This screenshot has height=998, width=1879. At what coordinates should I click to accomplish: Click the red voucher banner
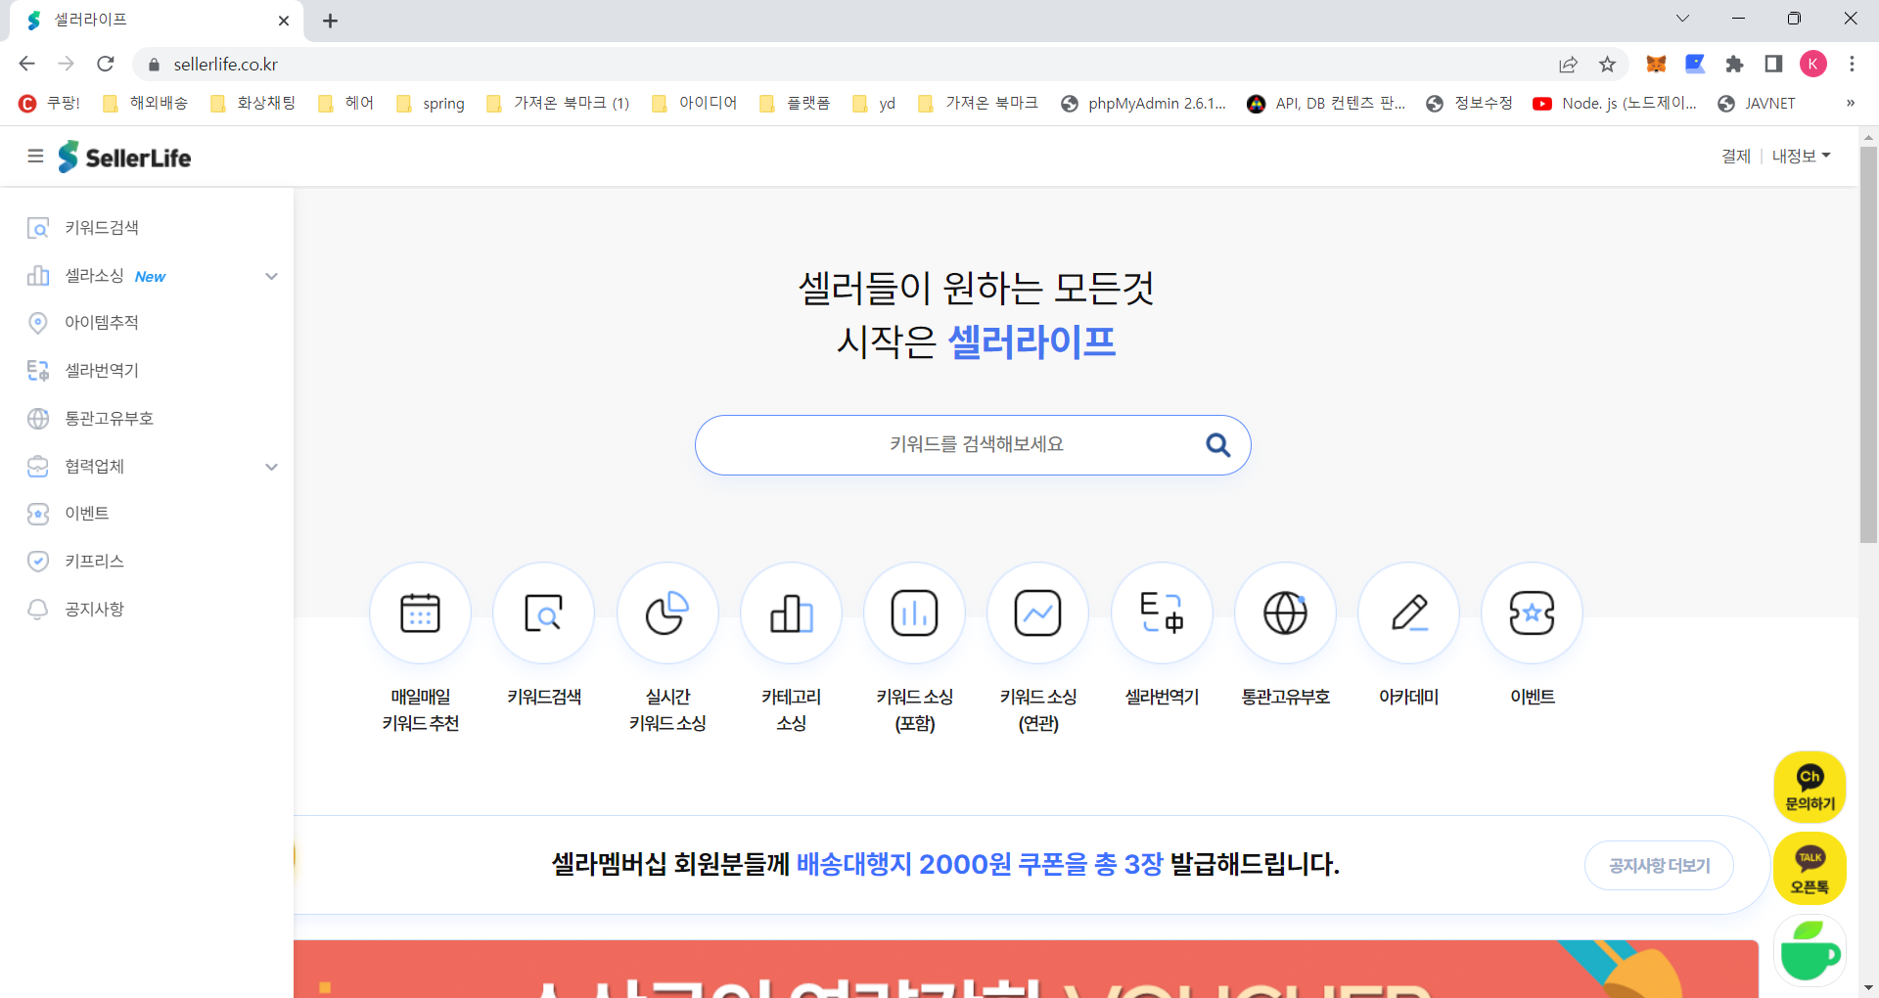1026,969
